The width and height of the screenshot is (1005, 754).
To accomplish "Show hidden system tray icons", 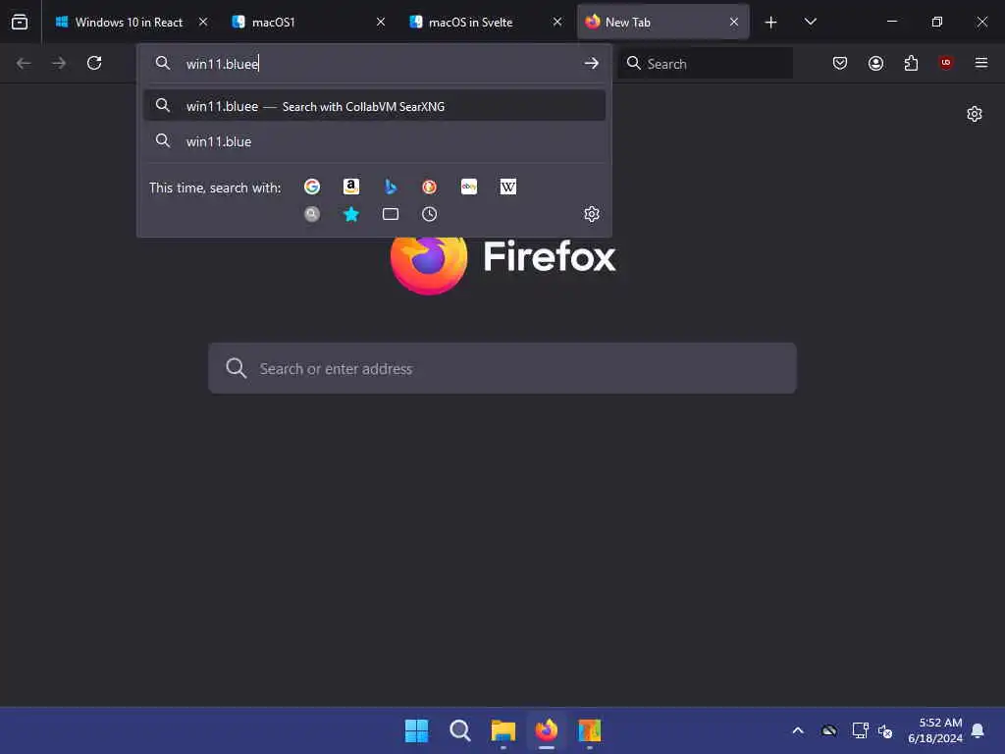I will pos(798,730).
